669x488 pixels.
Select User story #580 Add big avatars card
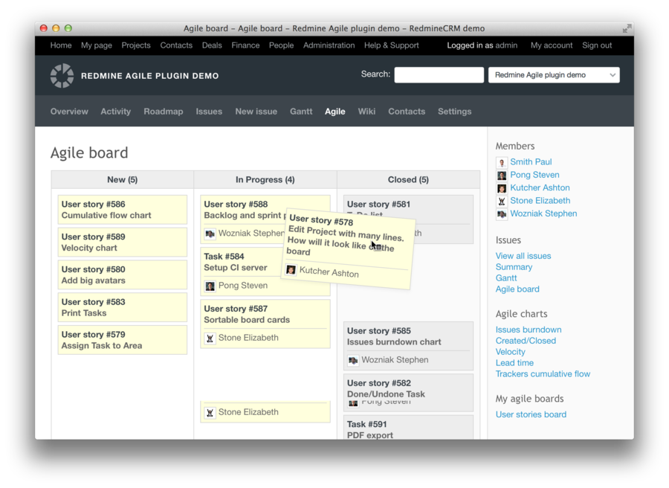tap(123, 275)
